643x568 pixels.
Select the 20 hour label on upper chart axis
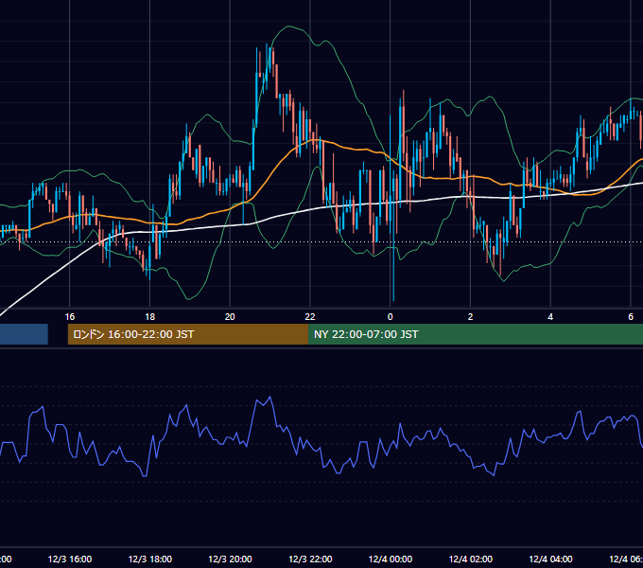[230, 317]
